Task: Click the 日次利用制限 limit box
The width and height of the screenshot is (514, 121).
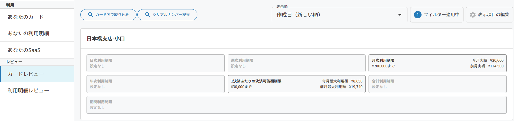Action: (155, 63)
